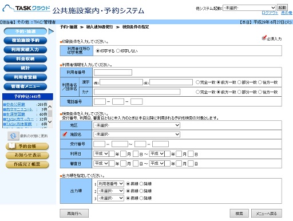
Task: Click the 利用者番号 input field
Action: [113, 72]
